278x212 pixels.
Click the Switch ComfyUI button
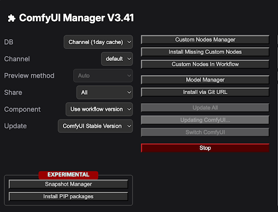pos(205,132)
